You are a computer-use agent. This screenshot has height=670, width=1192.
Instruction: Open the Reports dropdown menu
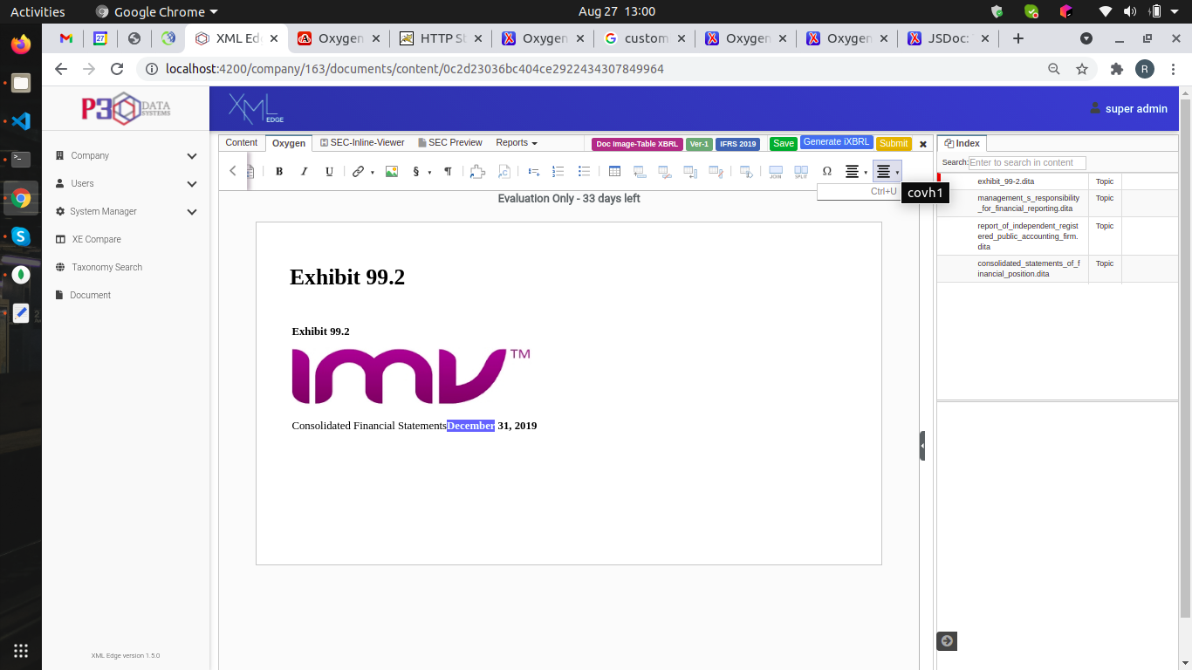pyautogui.click(x=517, y=143)
